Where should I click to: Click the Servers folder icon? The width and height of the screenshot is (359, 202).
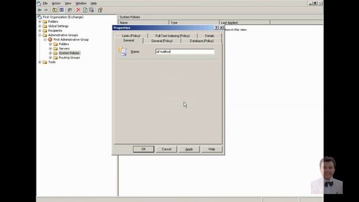[x=56, y=49]
